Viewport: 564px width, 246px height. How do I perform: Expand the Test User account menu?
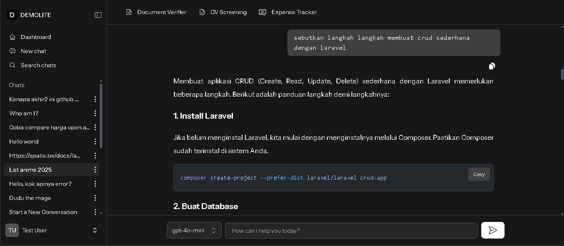click(95, 230)
